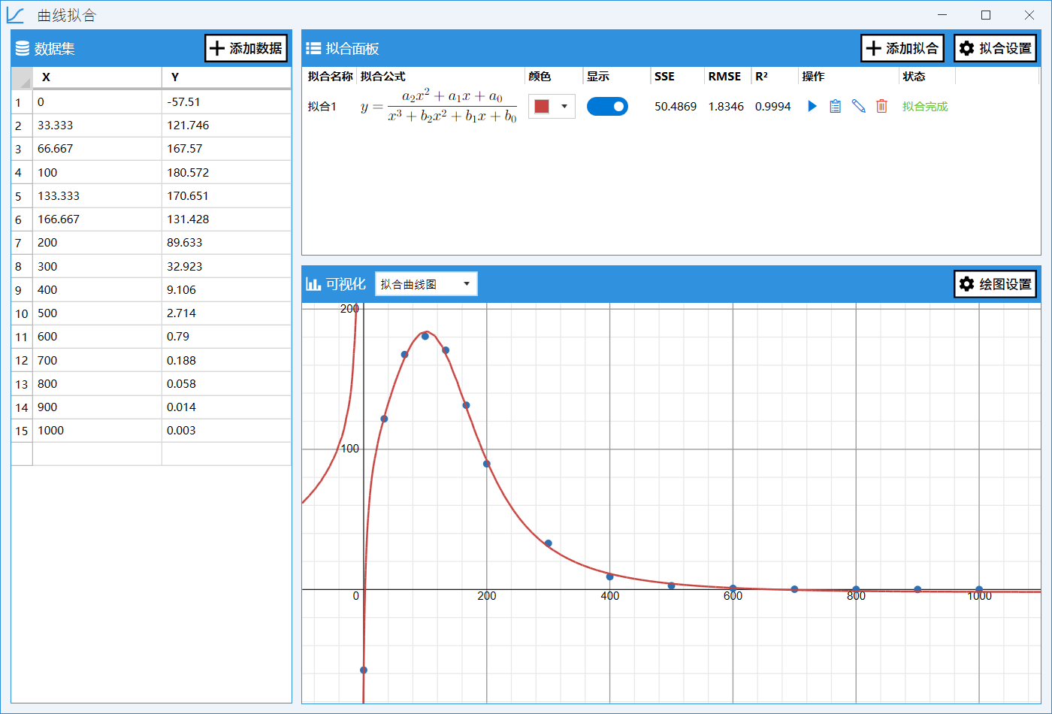
Task: Open the 拟合曲线图 chart type dropdown
Action: click(x=426, y=284)
